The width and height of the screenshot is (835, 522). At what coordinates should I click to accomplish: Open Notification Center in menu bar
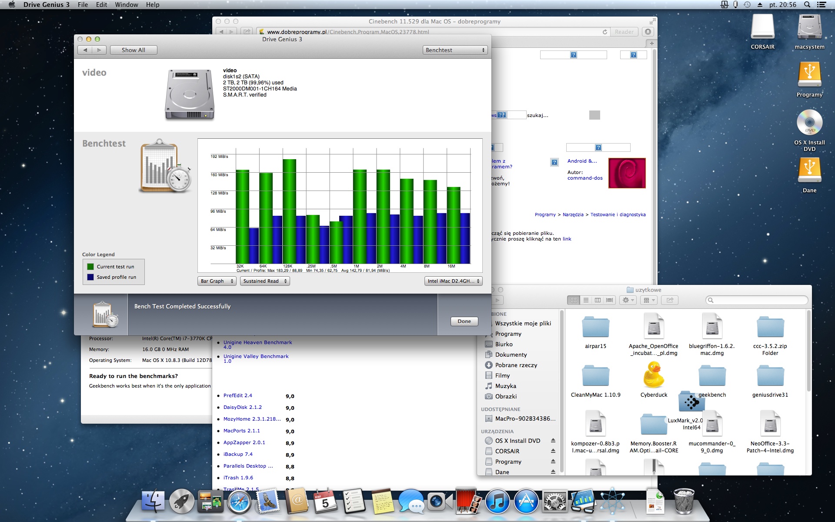click(822, 5)
